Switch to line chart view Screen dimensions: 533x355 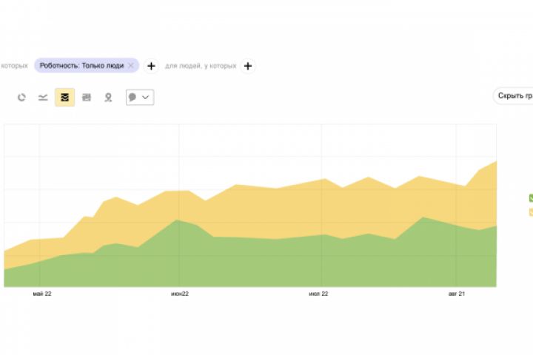point(43,97)
